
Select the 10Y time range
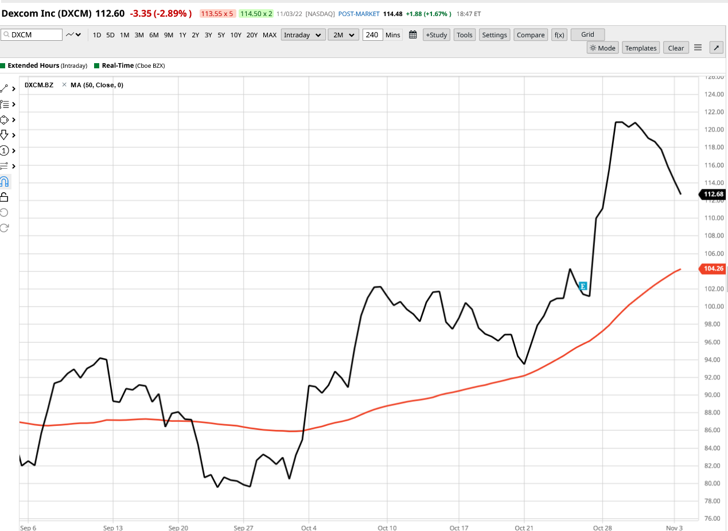point(236,35)
